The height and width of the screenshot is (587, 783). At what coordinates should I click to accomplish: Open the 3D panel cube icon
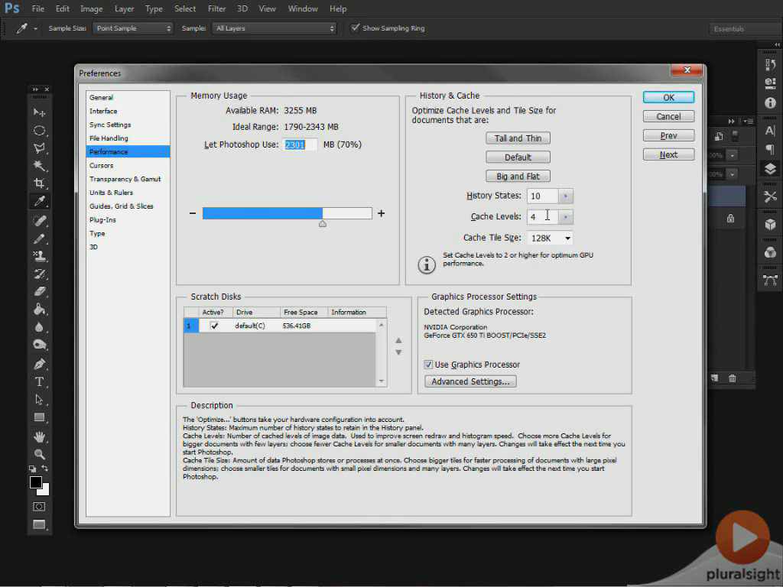[770, 225]
